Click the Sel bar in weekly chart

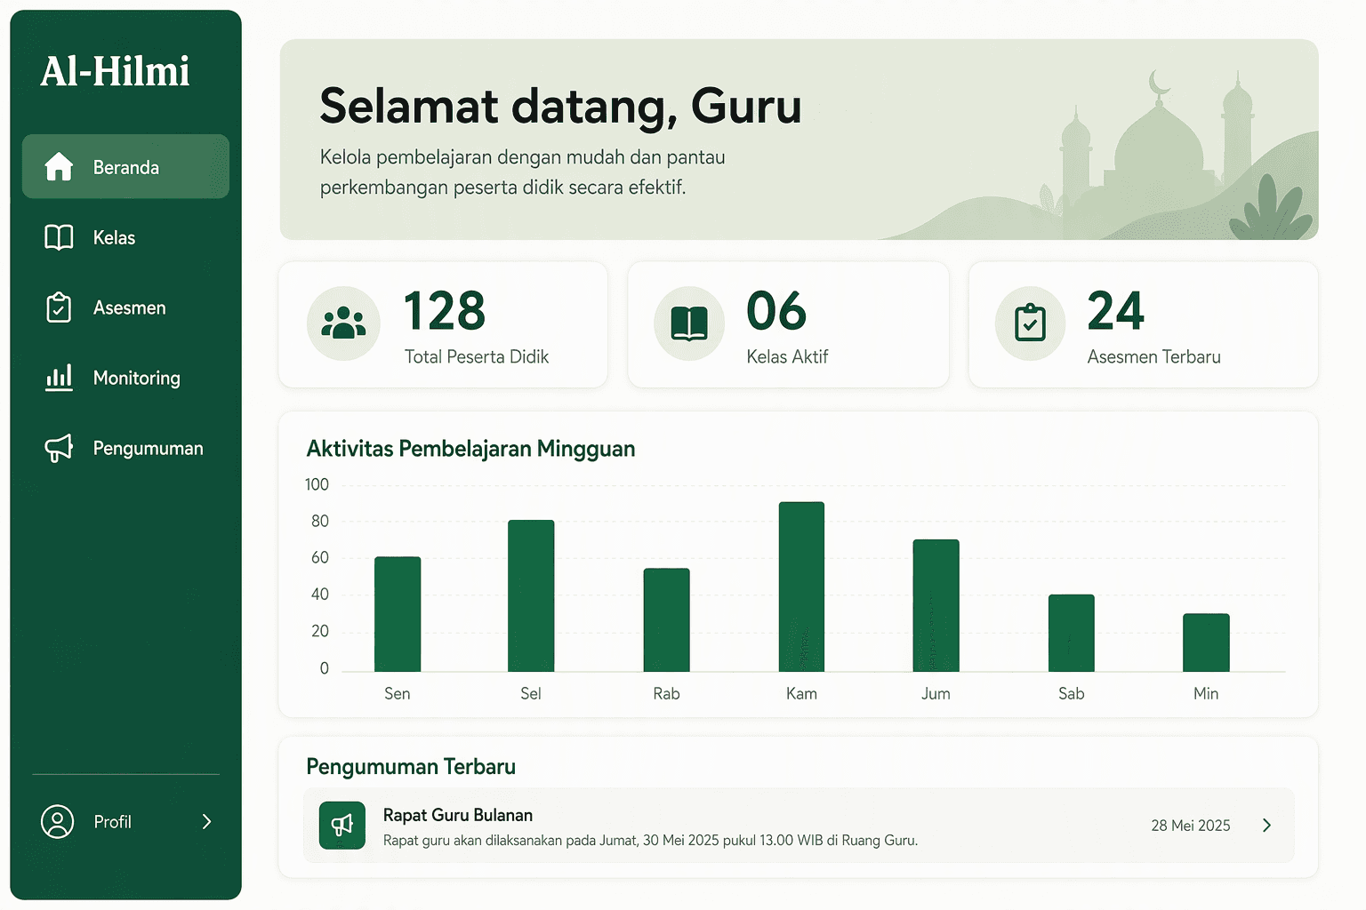pos(531,595)
